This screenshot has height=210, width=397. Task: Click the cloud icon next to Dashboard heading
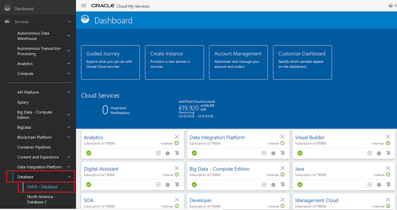pyautogui.click(x=85, y=20)
